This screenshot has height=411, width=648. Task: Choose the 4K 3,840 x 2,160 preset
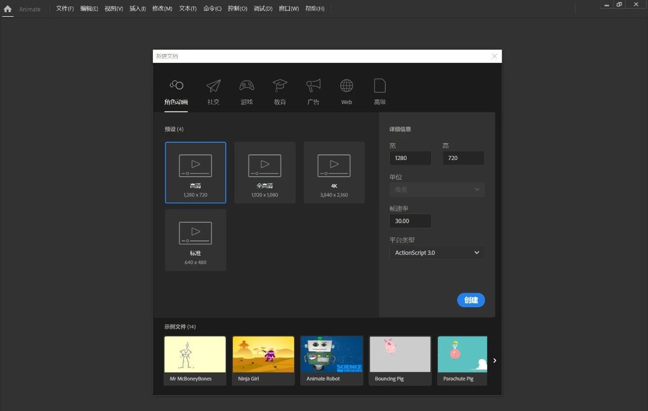[x=334, y=173]
